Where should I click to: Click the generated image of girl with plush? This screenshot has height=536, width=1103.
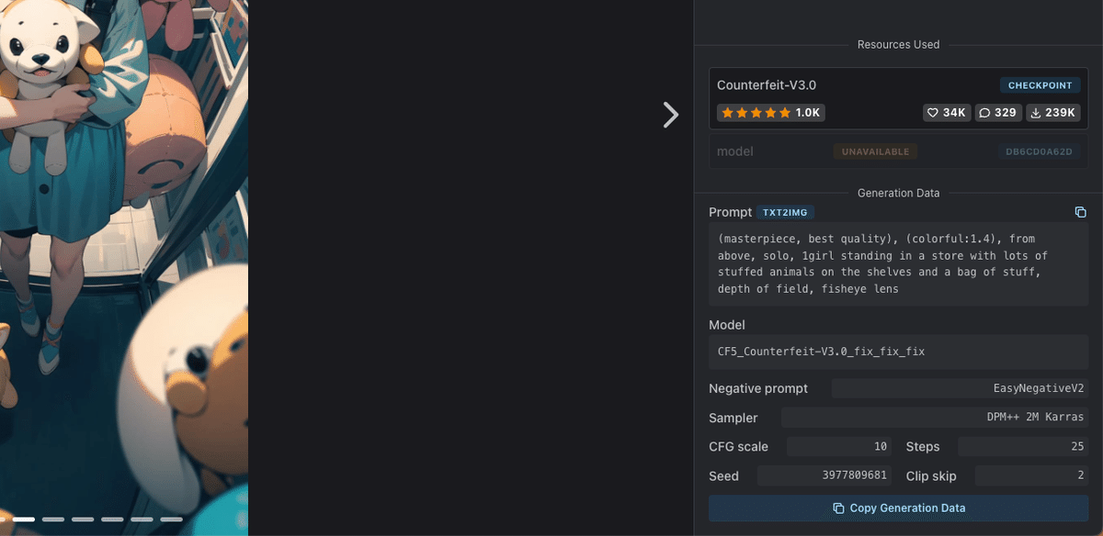tap(124, 266)
